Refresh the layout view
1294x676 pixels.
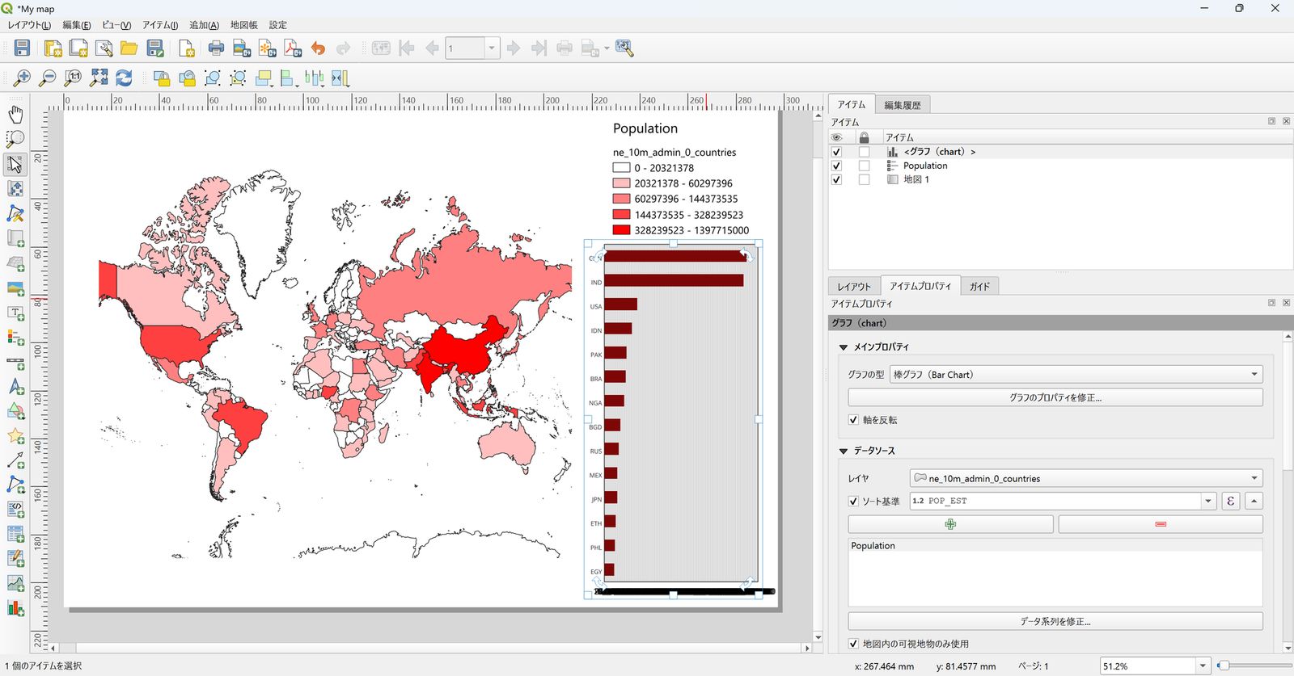tap(124, 78)
